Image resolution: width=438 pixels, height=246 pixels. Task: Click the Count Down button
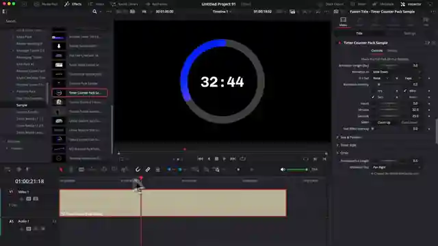tap(409, 122)
